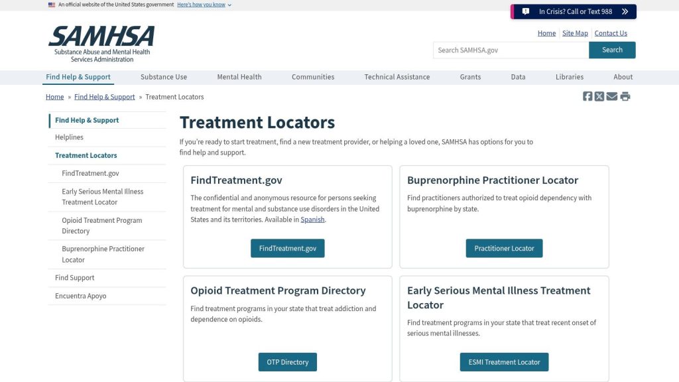Click Buprenorphine Practitioner Locator card heading
This screenshot has width=679, height=382.
493,180
